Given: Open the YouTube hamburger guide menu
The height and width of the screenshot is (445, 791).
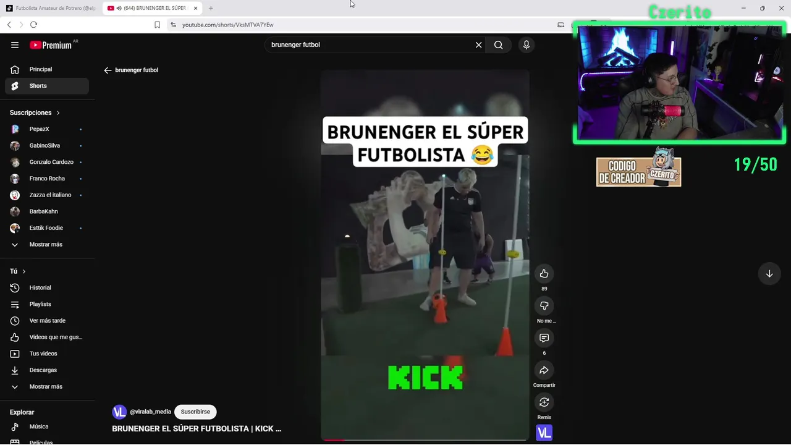Looking at the screenshot, I should [15, 44].
